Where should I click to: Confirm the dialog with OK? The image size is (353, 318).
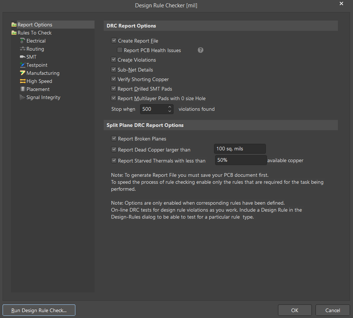click(x=295, y=310)
